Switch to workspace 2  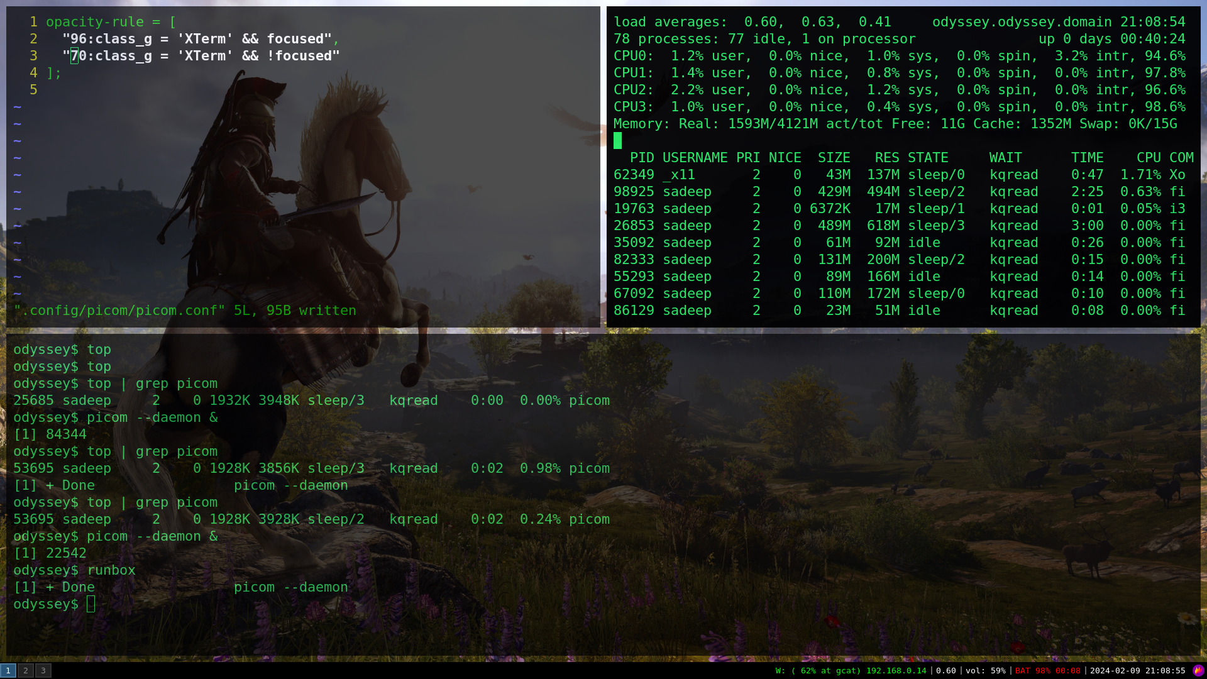pos(26,671)
